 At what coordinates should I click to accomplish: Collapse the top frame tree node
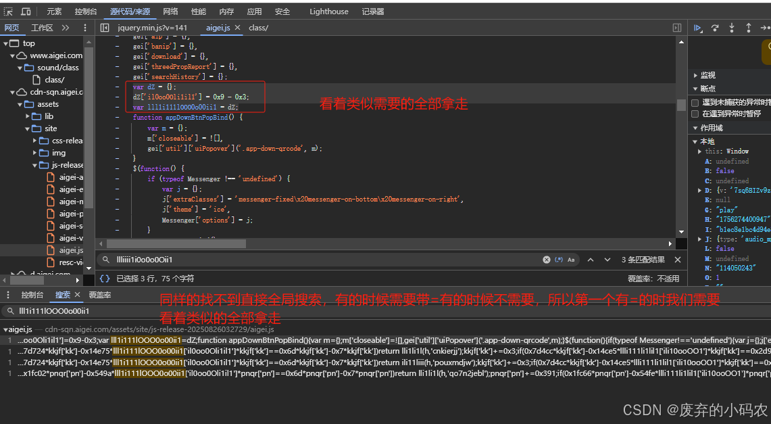[6, 43]
